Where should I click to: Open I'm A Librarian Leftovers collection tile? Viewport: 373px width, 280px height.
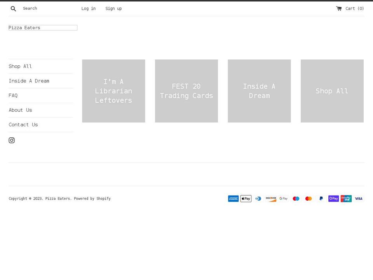(113, 91)
